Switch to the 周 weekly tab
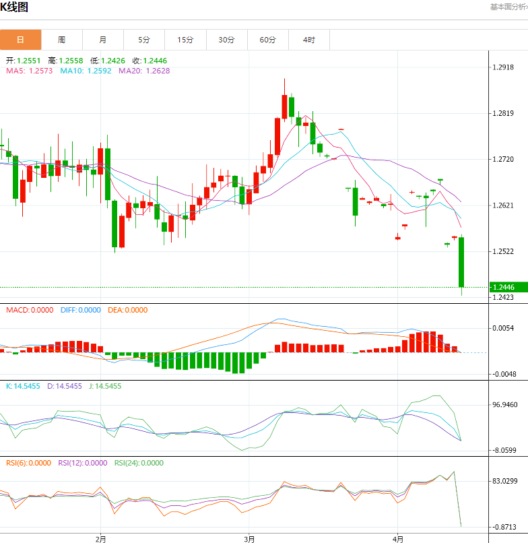 (x=61, y=40)
